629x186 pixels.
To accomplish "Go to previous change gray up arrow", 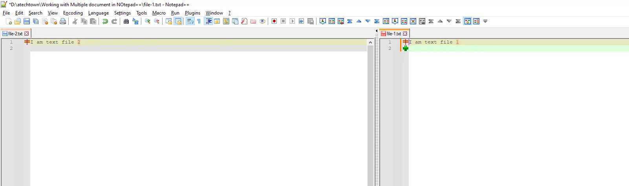I will click(x=440, y=21).
